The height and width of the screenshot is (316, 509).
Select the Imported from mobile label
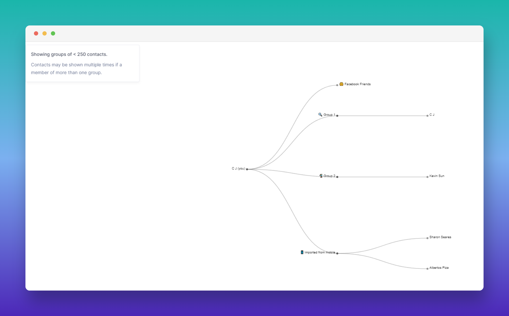320,252
